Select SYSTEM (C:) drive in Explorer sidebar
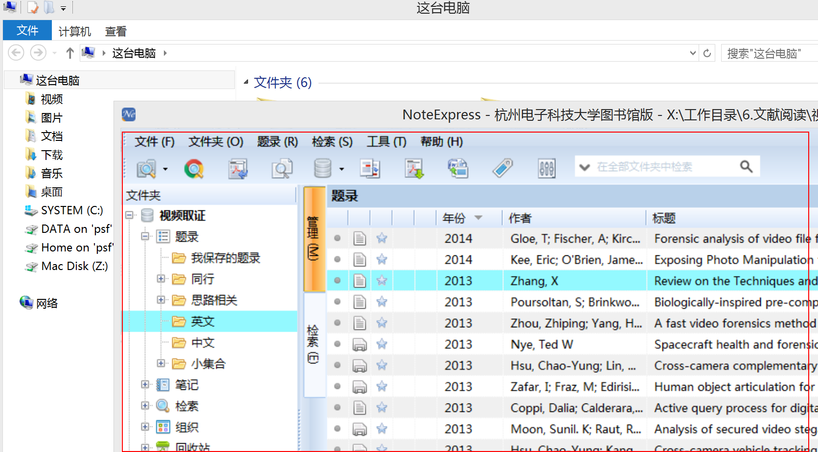This screenshot has width=818, height=452. [64, 210]
